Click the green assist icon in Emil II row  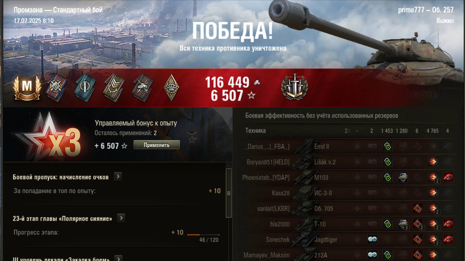click(x=387, y=147)
